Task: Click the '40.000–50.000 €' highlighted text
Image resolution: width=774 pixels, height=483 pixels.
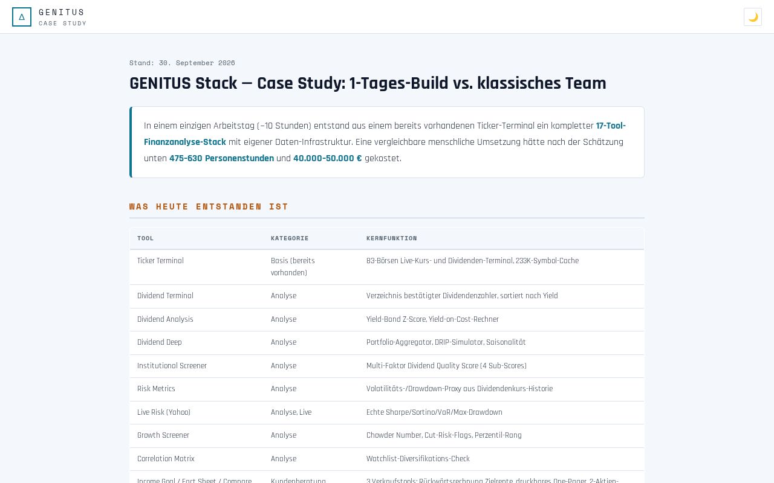Action: [328, 158]
